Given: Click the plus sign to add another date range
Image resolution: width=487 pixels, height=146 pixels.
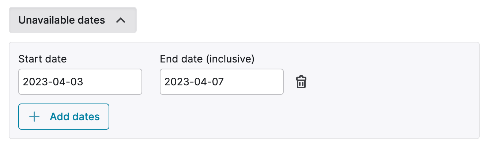Looking at the screenshot, I should coord(34,117).
